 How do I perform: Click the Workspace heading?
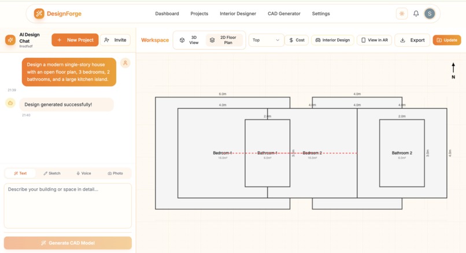tap(155, 40)
